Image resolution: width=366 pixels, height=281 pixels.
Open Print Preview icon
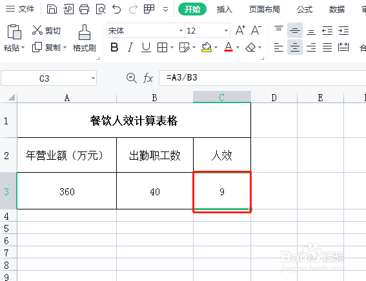101,9
